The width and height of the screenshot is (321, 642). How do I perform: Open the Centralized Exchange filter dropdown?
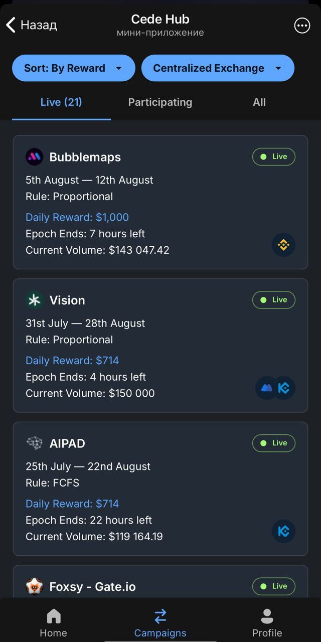218,68
